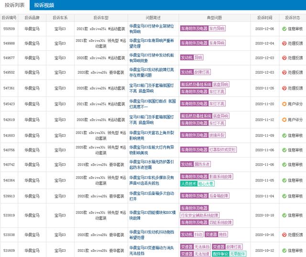Screen dimensions: 306x257
Task: Open complaint 华晨宝马X3行驶中发动机舱有异响现象
Action: (x=152, y=58)
